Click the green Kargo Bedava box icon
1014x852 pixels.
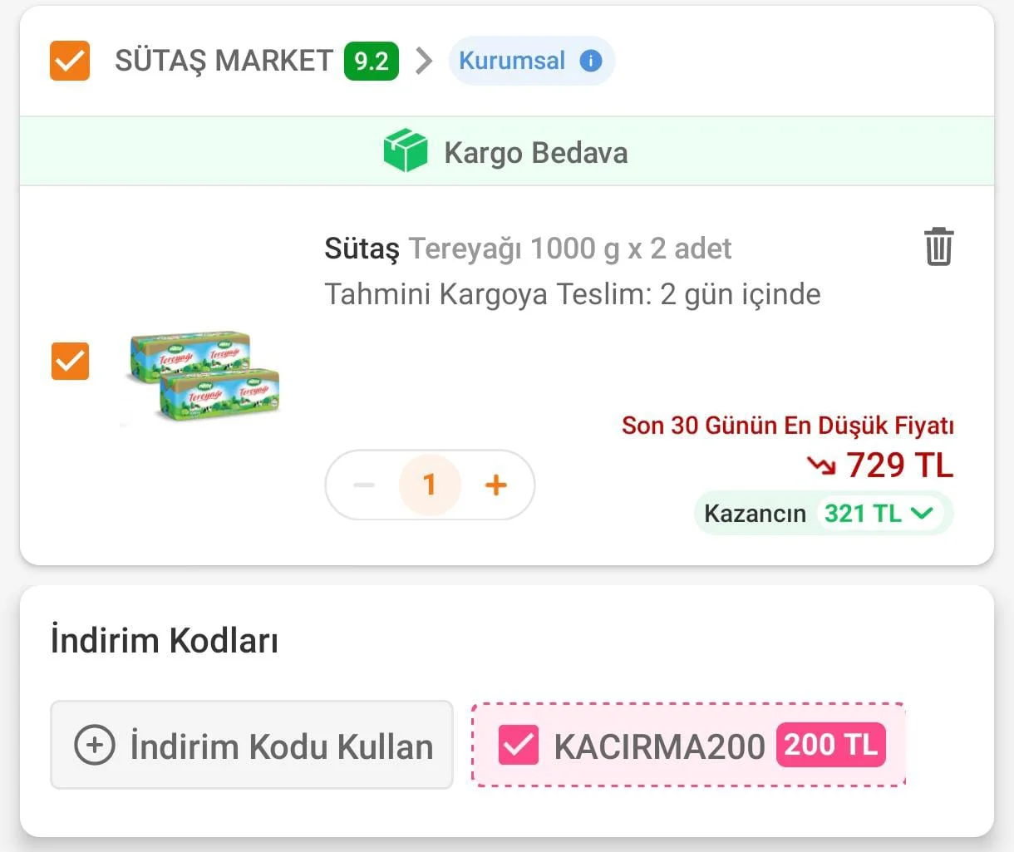point(406,151)
